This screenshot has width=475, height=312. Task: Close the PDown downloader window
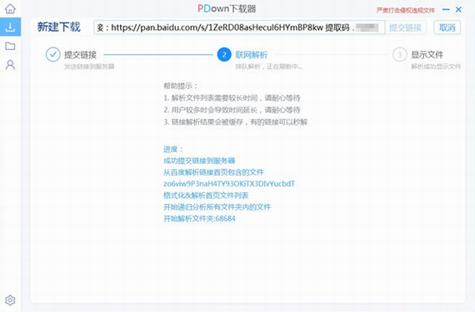(458, 10)
